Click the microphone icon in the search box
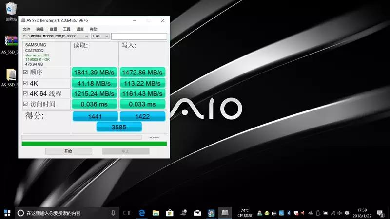Screen dimensions: 390x219 tap(113, 213)
